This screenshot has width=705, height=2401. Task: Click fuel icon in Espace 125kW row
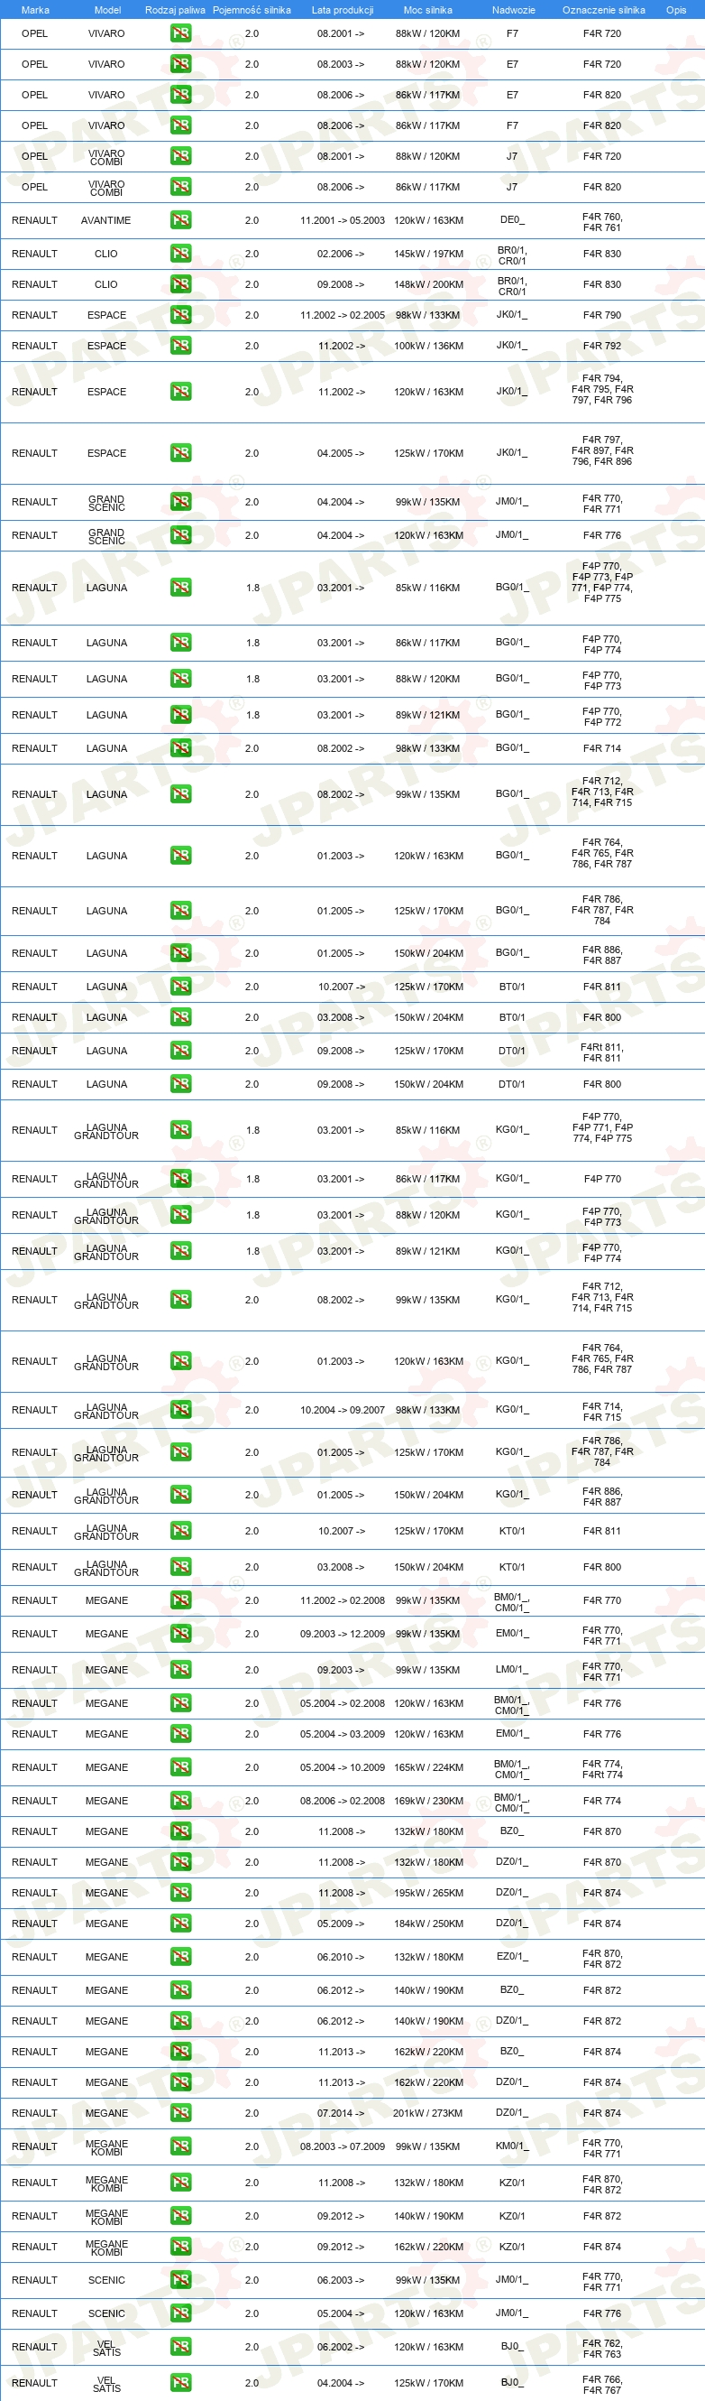(x=180, y=453)
